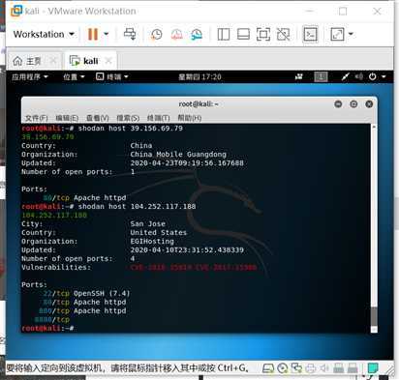This screenshot has height=380, width=399.
Task: Open the 编辑(E) menu in terminal
Action: pos(67,118)
